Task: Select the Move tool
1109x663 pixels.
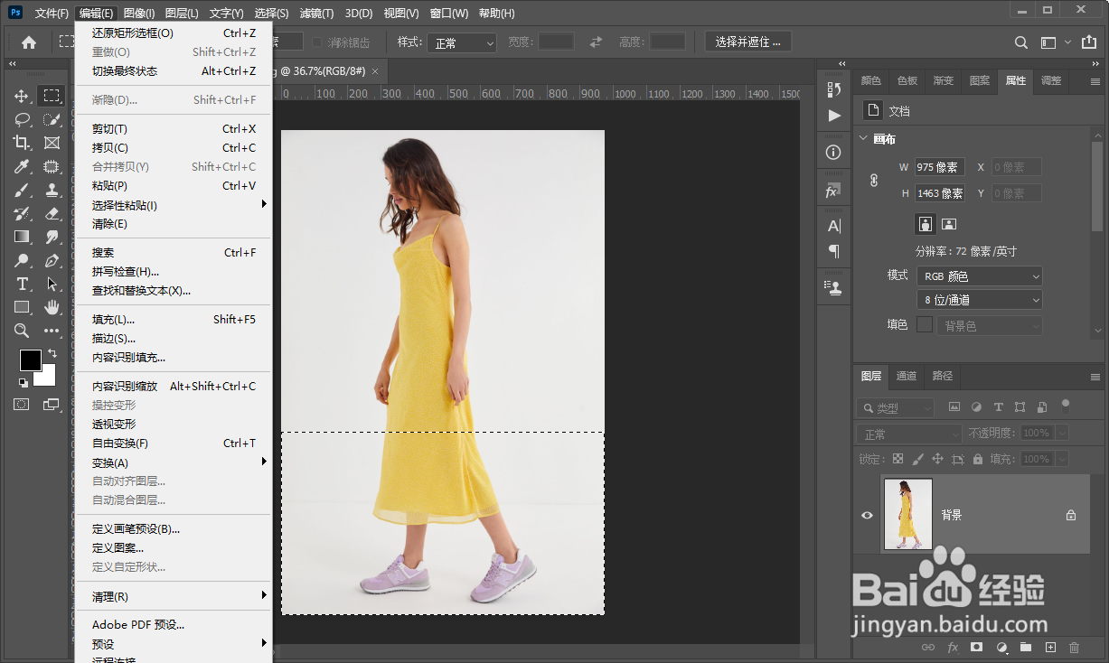Action: click(x=22, y=96)
